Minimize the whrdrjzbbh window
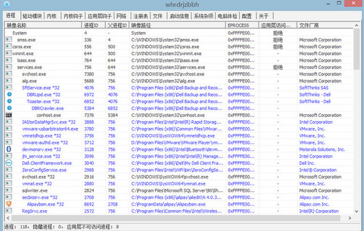Image resolution: width=364 pixels, height=231 pixels. [328, 4]
